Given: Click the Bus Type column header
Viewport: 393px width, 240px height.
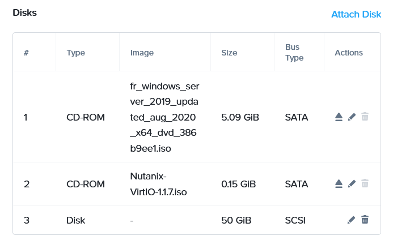Looking at the screenshot, I should coord(294,53).
